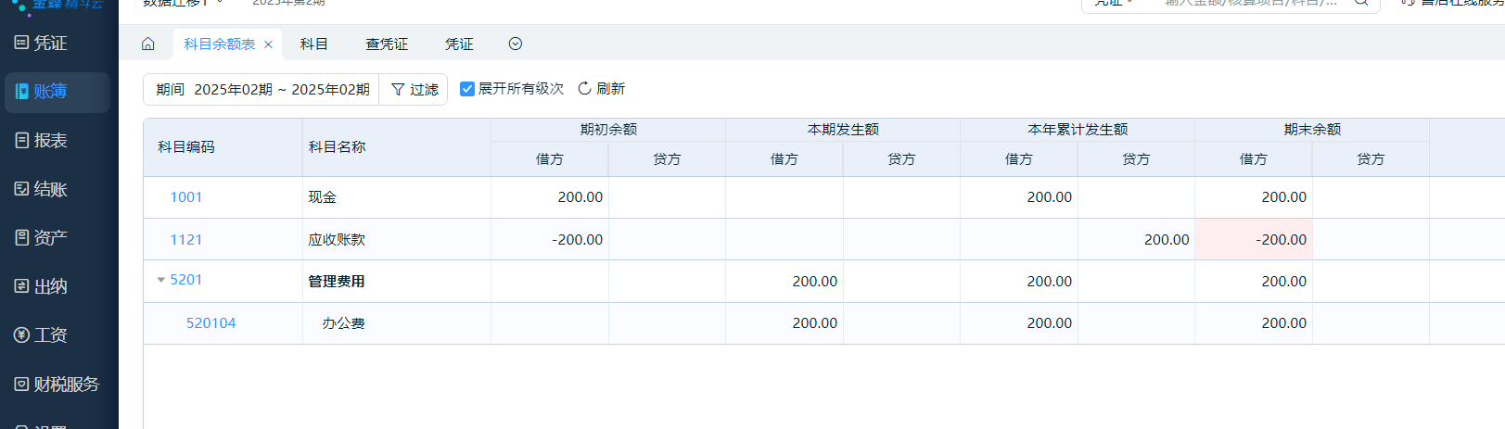Switch to the 查凭证 tab
Screen dimensions: 1505x429
click(387, 44)
